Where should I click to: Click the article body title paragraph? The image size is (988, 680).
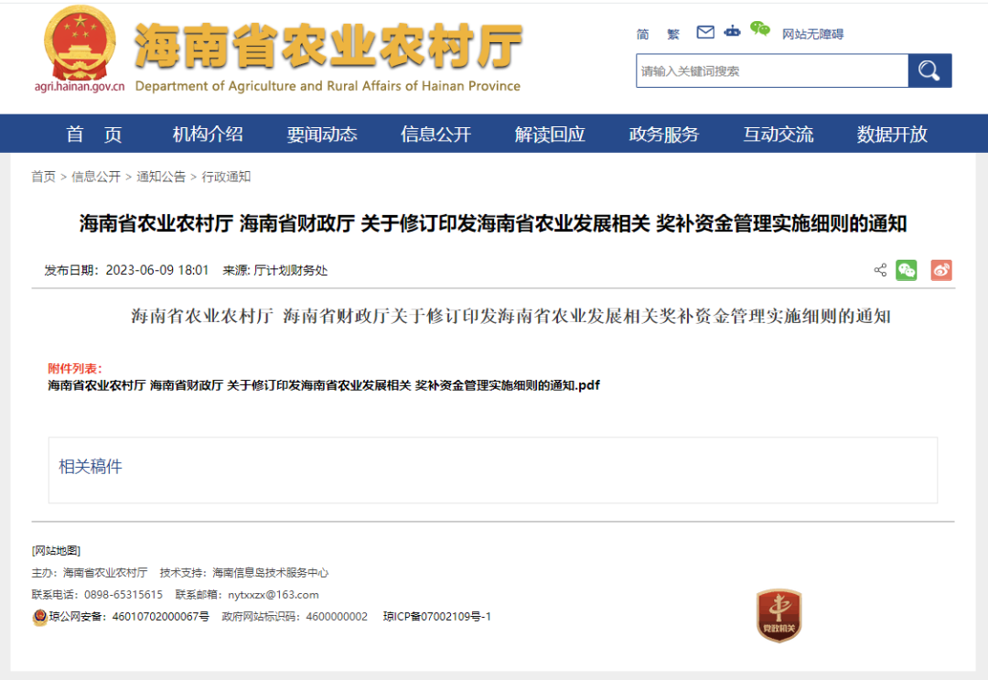[x=510, y=316]
